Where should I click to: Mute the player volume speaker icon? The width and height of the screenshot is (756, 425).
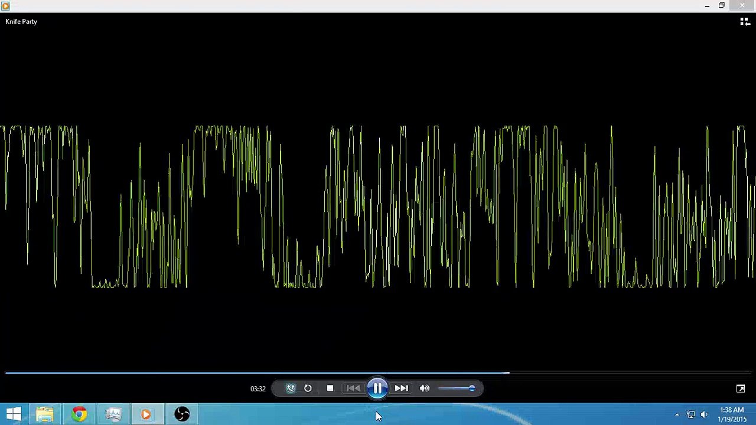[x=425, y=388]
